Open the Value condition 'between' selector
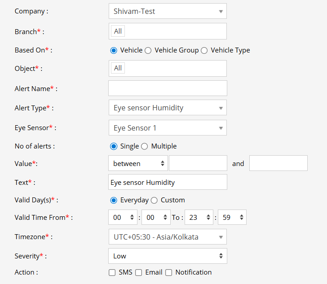 coord(138,164)
